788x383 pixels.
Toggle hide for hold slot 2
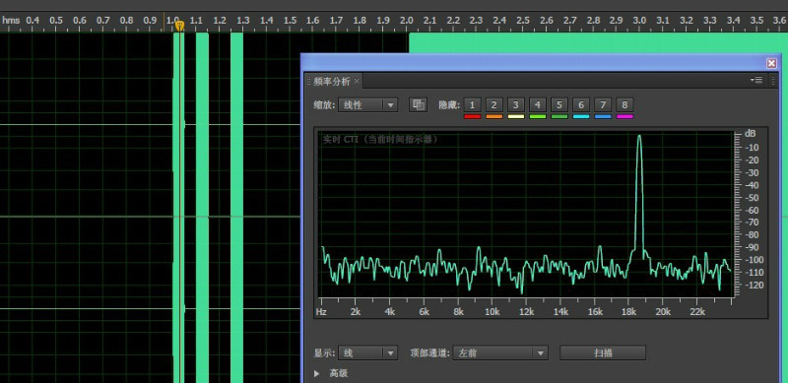[494, 105]
